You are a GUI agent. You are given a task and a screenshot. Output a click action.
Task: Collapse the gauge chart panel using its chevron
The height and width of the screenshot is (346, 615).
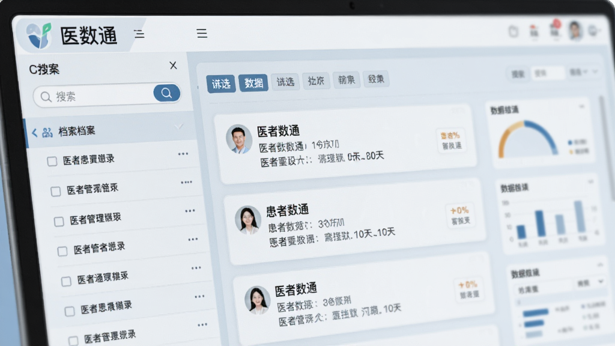(581, 106)
